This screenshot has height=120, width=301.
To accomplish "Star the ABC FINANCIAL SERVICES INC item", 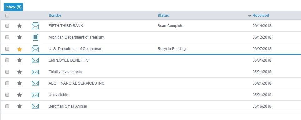I will point(19,83).
